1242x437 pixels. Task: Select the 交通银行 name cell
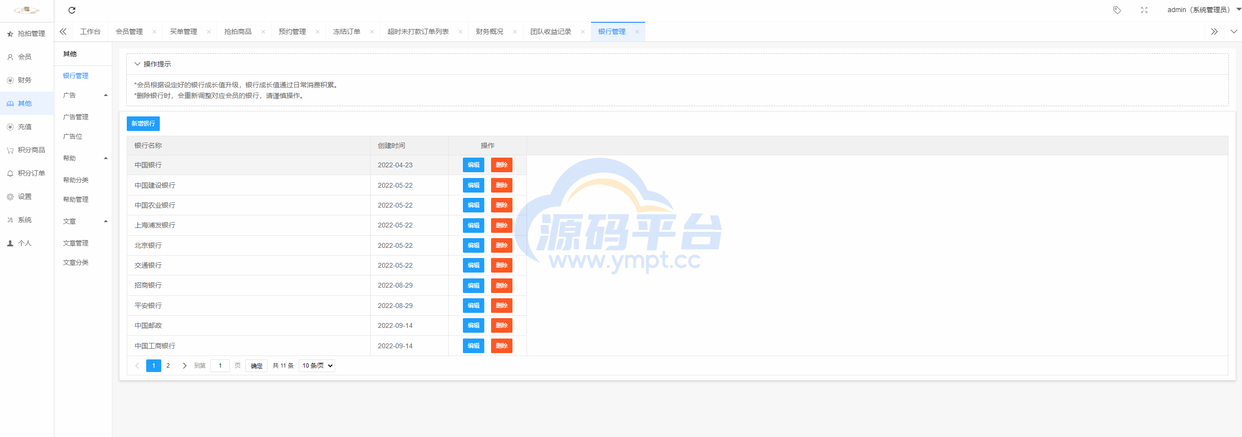249,265
